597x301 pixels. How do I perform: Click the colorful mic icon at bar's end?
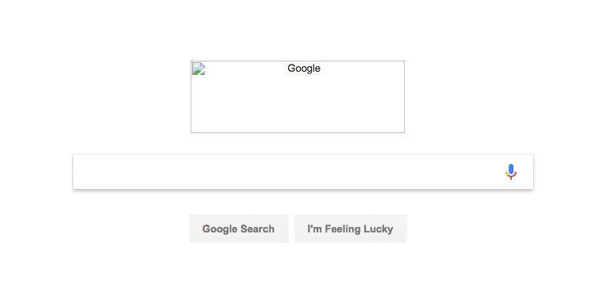(511, 172)
